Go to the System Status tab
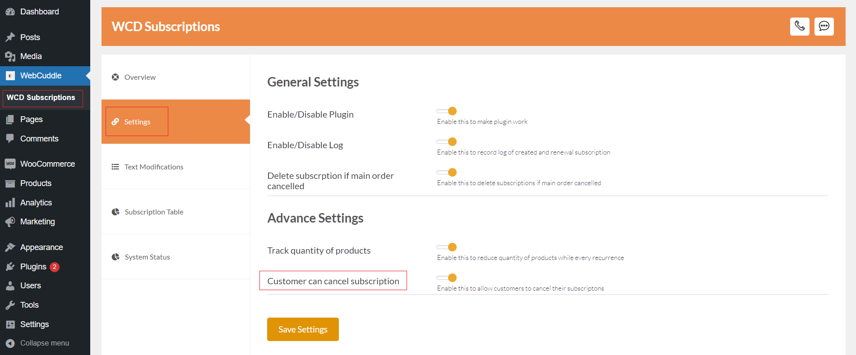Viewport: 856px width, 355px height. pyautogui.click(x=176, y=257)
